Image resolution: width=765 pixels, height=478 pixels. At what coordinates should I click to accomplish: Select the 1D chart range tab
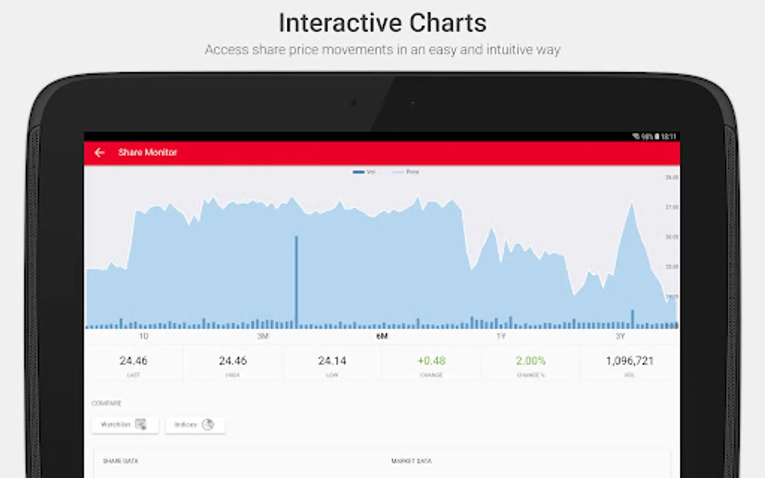[x=143, y=336]
